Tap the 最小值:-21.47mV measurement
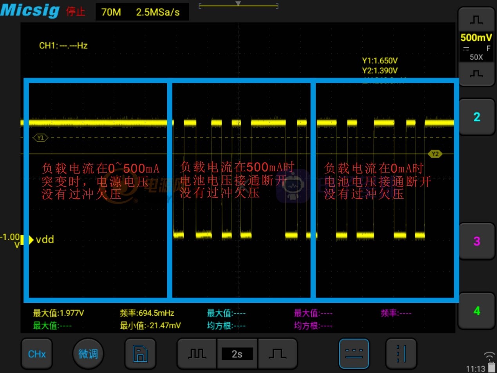Image resolution: width=497 pixels, height=373 pixels. coord(150,326)
